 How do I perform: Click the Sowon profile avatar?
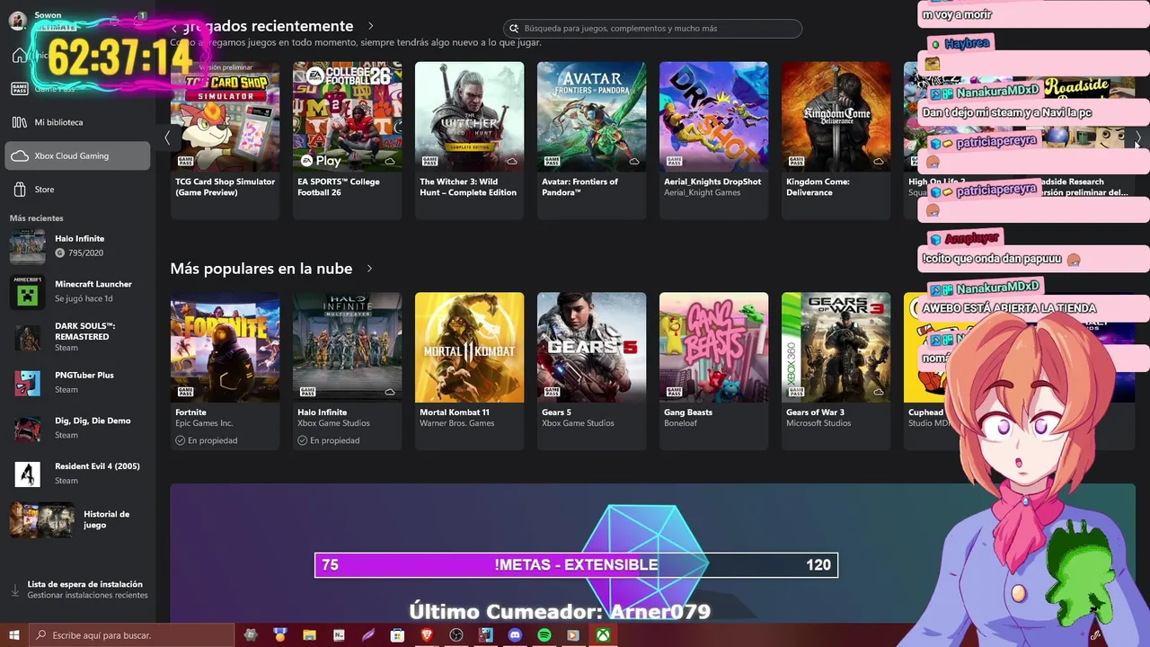(x=17, y=21)
